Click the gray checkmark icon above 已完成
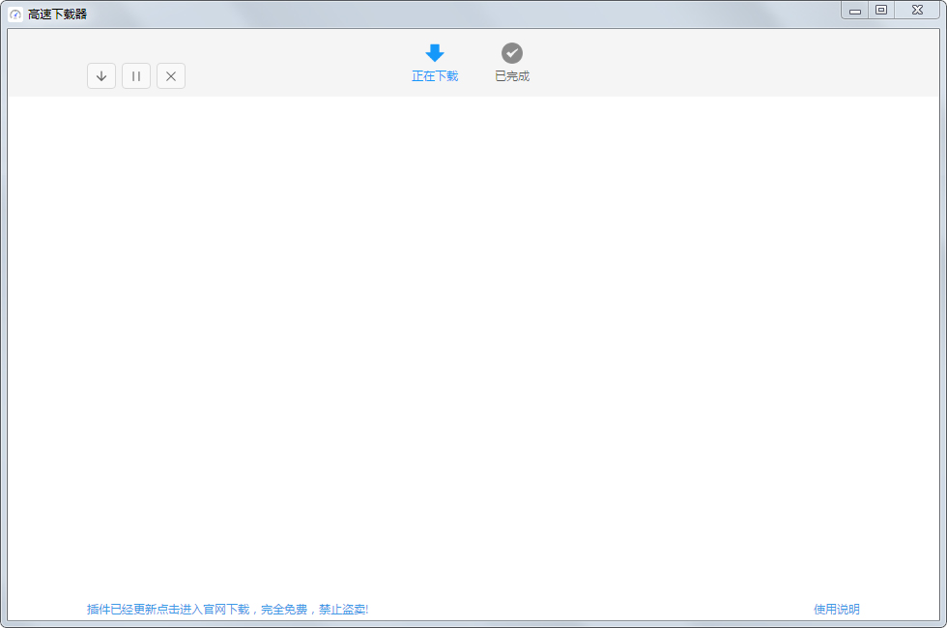 tap(511, 53)
